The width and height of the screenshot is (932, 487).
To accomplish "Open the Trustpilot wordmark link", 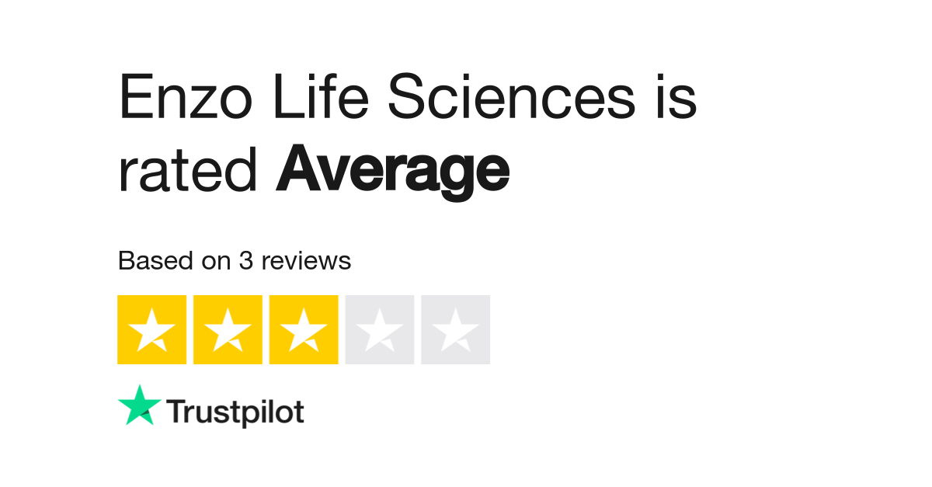I will (x=235, y=412).
